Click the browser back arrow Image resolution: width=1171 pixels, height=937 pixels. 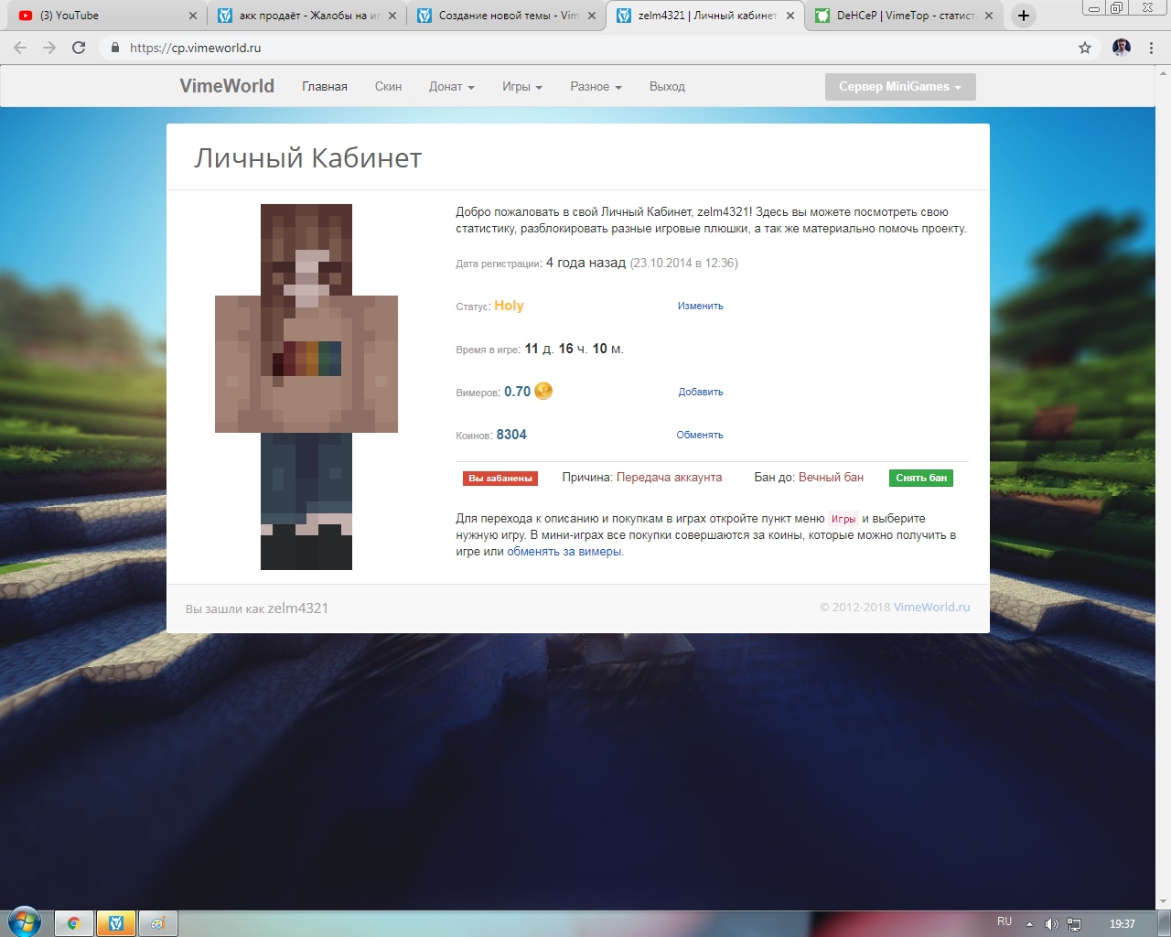point(20,48)
